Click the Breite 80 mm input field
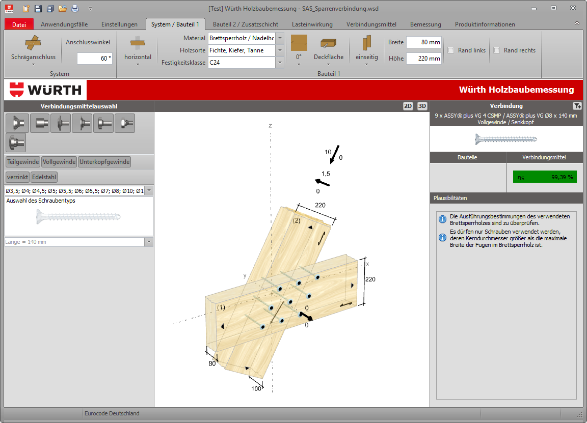The width and height of the screenshot is (587, 423). (x=424, y=42)
